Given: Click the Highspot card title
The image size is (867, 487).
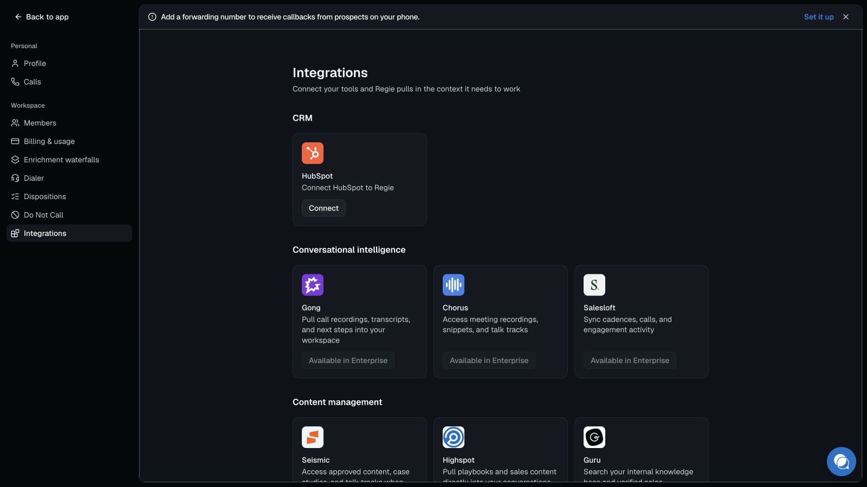Looking at the screenshot, I should point(458,460).
